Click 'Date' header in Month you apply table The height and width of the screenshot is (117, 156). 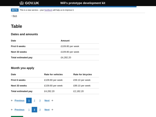point(13,75)
